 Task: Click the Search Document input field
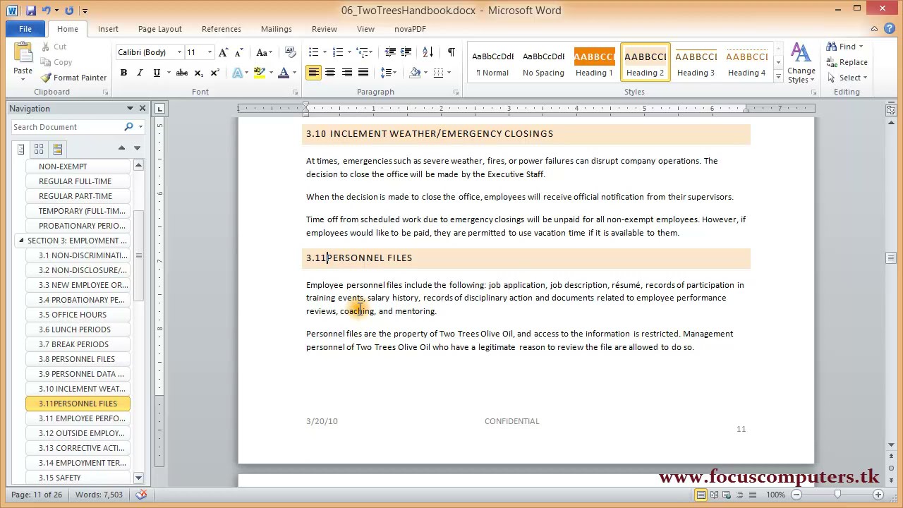click(x=67, y=127)
